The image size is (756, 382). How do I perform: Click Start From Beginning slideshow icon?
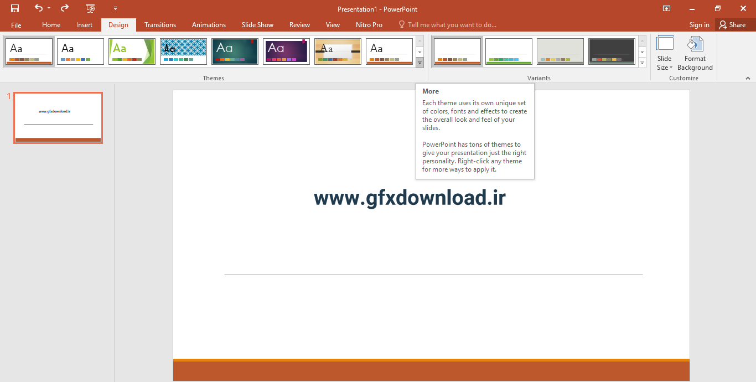(91, 8)
